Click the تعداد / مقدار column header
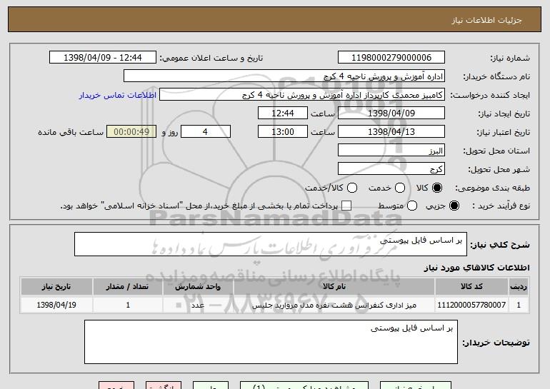This screenshot has height=389, width=550. (x=128, y=287)
